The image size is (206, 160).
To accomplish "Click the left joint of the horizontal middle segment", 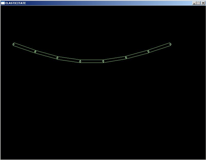I will pos(80,61).
